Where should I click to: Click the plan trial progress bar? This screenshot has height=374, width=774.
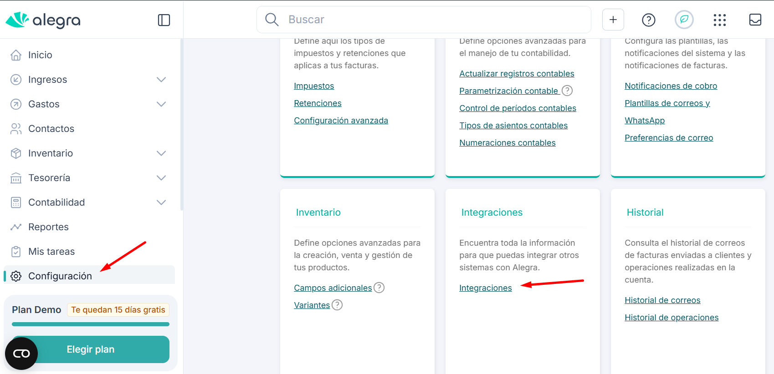pyautogui.click(x=91, y=324)
